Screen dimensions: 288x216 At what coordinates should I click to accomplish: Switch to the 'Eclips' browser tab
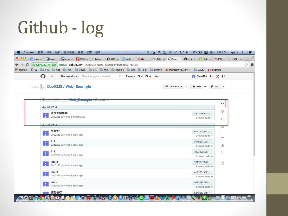[98, 59]
